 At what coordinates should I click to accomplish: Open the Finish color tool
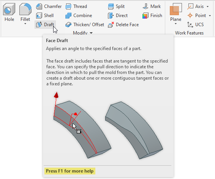[x=152, y=16]
